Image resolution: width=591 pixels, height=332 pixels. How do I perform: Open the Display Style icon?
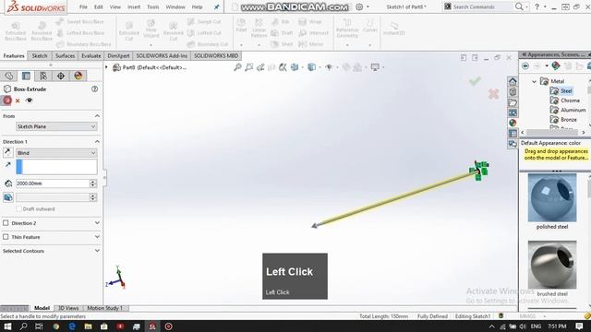coord(312,67)
